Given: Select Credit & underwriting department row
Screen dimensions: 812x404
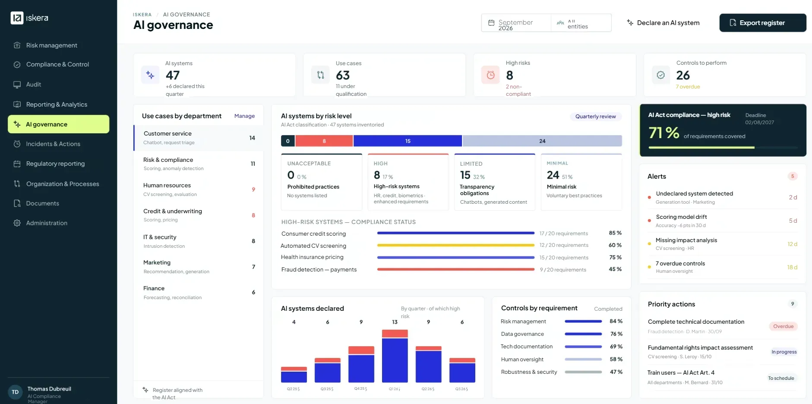Looking at the screenshot, I should [199, 215].
